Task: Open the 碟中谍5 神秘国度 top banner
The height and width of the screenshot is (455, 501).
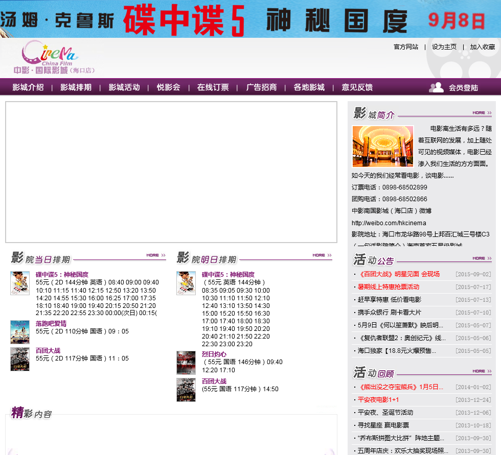Action: tap(250, 19)
